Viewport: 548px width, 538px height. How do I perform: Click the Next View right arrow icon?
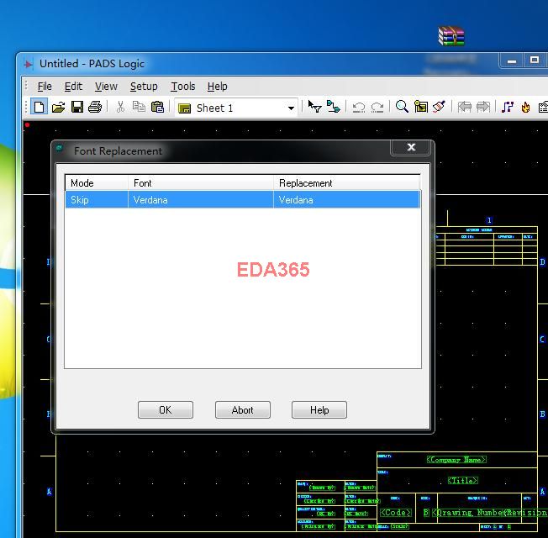483,107
